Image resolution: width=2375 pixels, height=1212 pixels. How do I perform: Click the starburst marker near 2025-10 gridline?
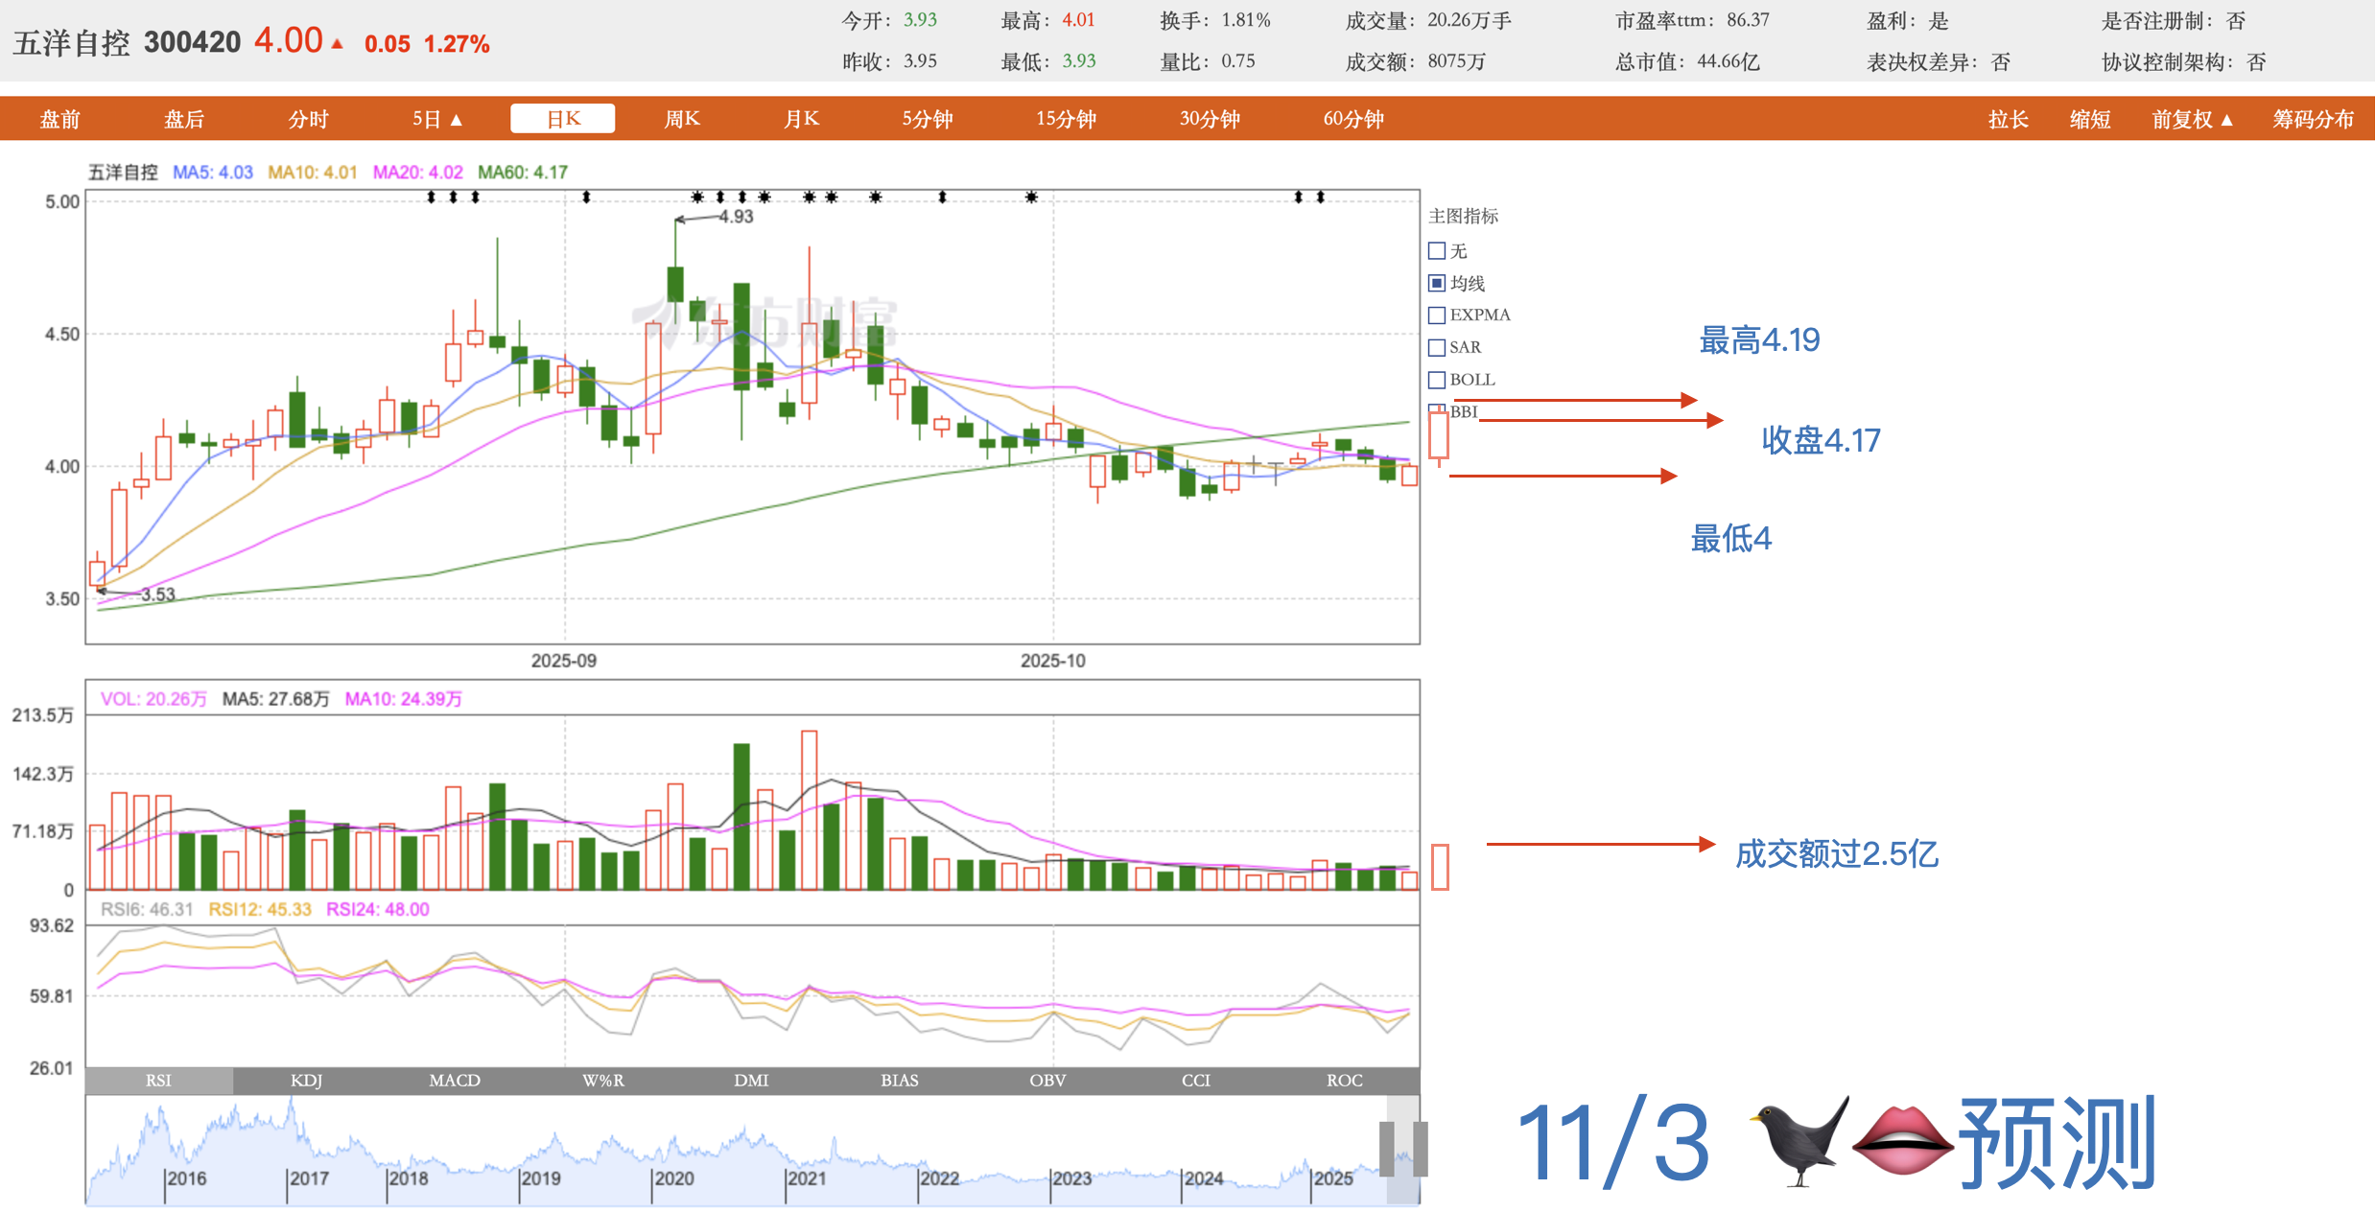pos(1030,197)
